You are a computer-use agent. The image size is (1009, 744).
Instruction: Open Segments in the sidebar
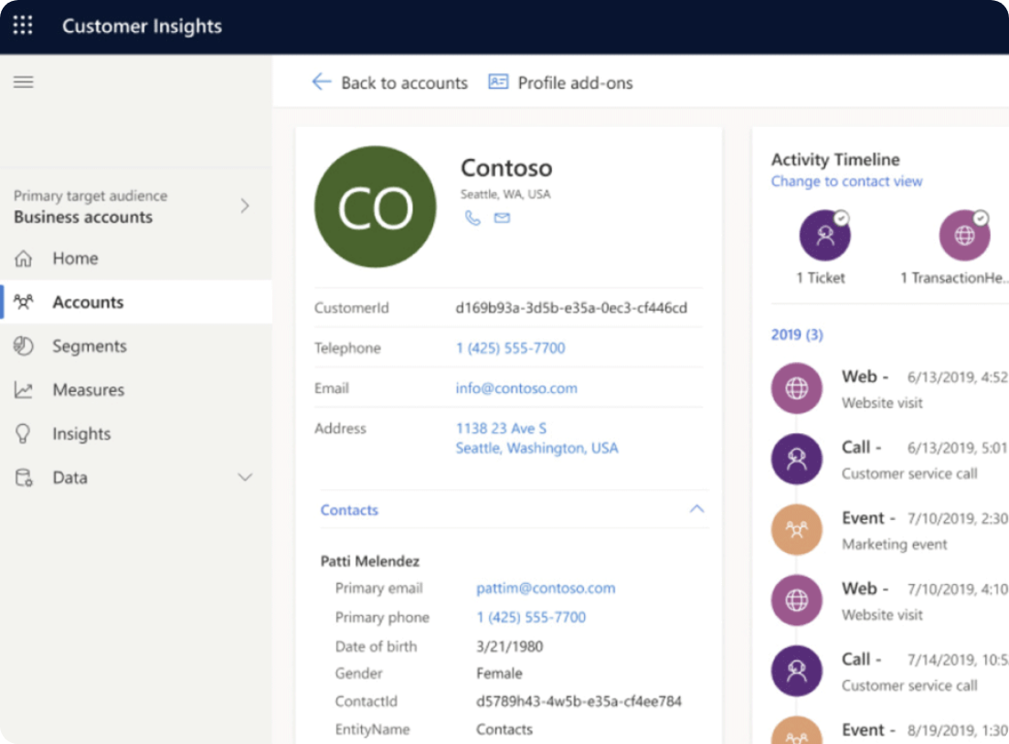[x=89, y=346]
